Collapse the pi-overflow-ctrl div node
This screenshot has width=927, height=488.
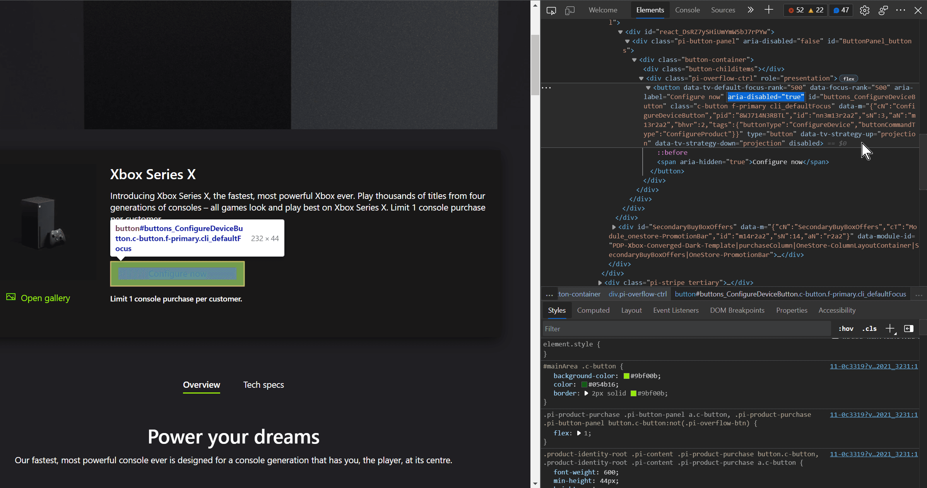click(641, 79)
